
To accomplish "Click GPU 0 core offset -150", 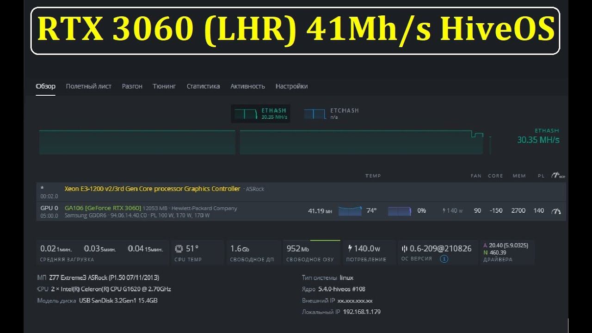I will coord(496,210).
